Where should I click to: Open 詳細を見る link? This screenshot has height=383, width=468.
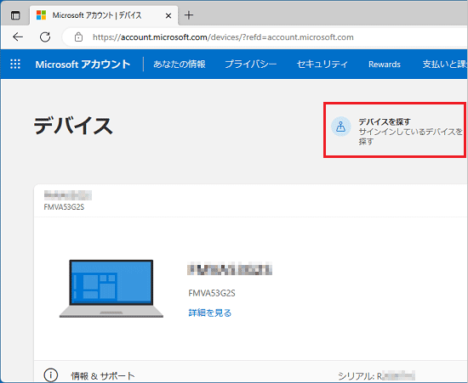point(210,313)
